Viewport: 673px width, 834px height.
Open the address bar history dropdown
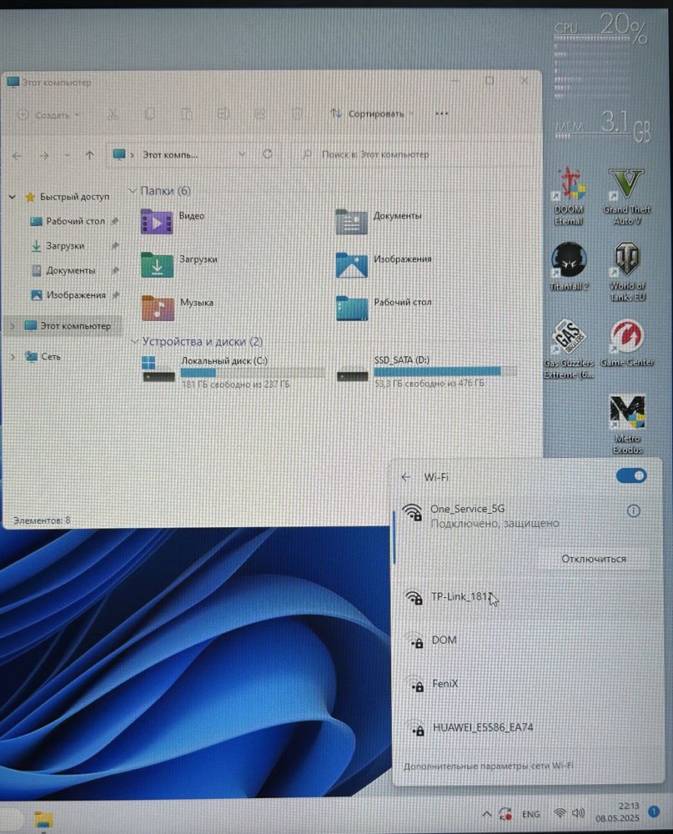point(242,154)
